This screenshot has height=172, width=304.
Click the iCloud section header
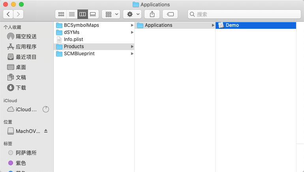tap(10, 101)
